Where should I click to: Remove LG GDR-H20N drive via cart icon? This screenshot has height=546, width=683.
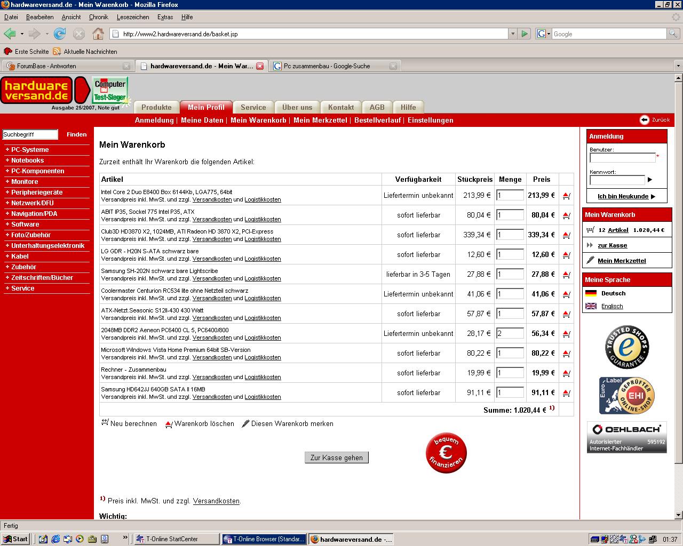tap(566, 255)
